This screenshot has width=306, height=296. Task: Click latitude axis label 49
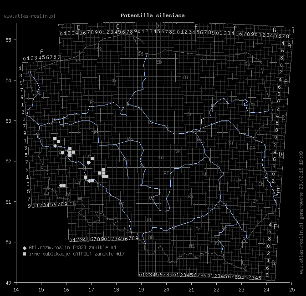click(8, 283)
